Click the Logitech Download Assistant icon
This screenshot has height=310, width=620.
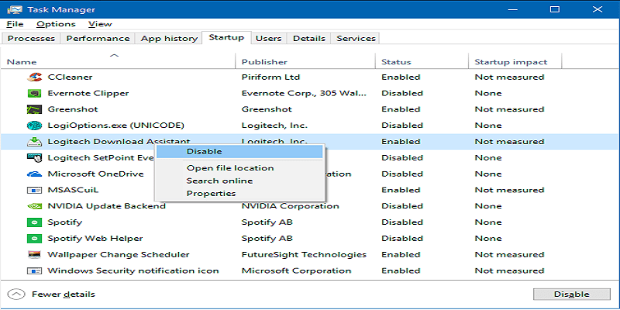tap(34, 142)
